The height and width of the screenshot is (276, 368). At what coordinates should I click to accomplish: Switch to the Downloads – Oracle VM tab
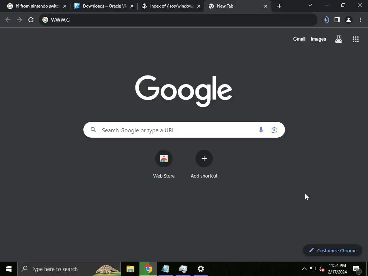point(103,6)
